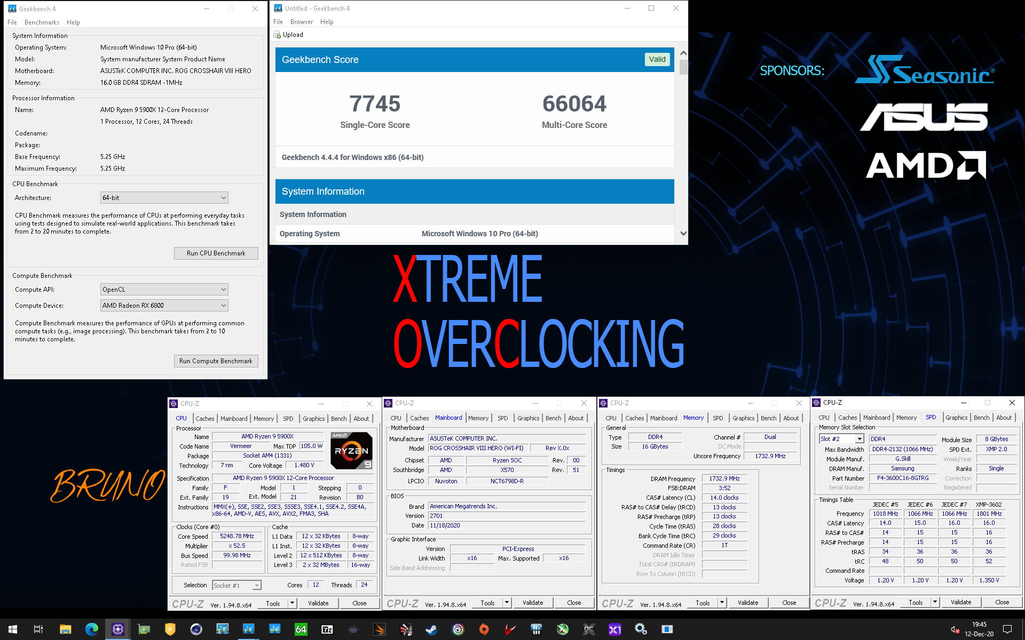Open File Explorer from the taskbar

65,629
